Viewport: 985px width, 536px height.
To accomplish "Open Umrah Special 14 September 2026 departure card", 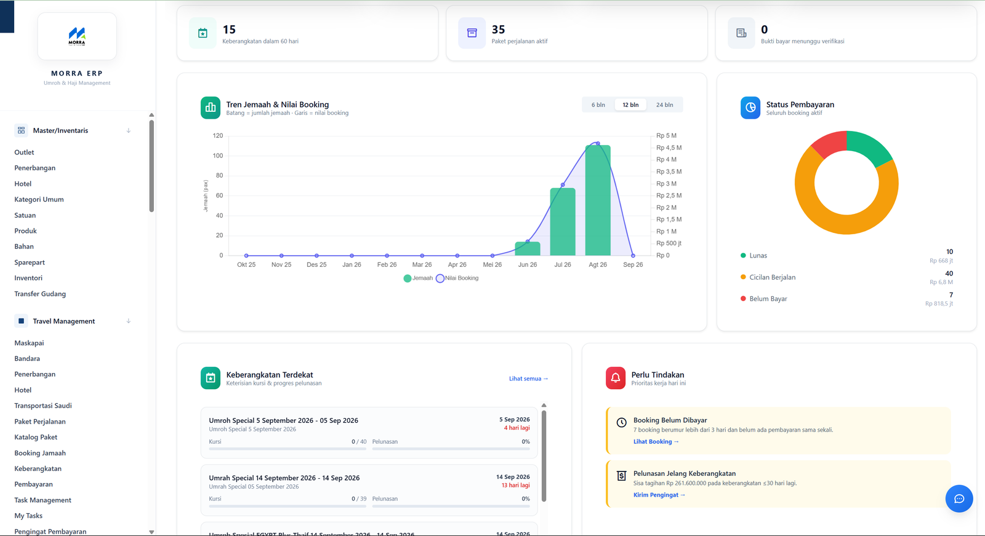I will [x=369, y=490].
